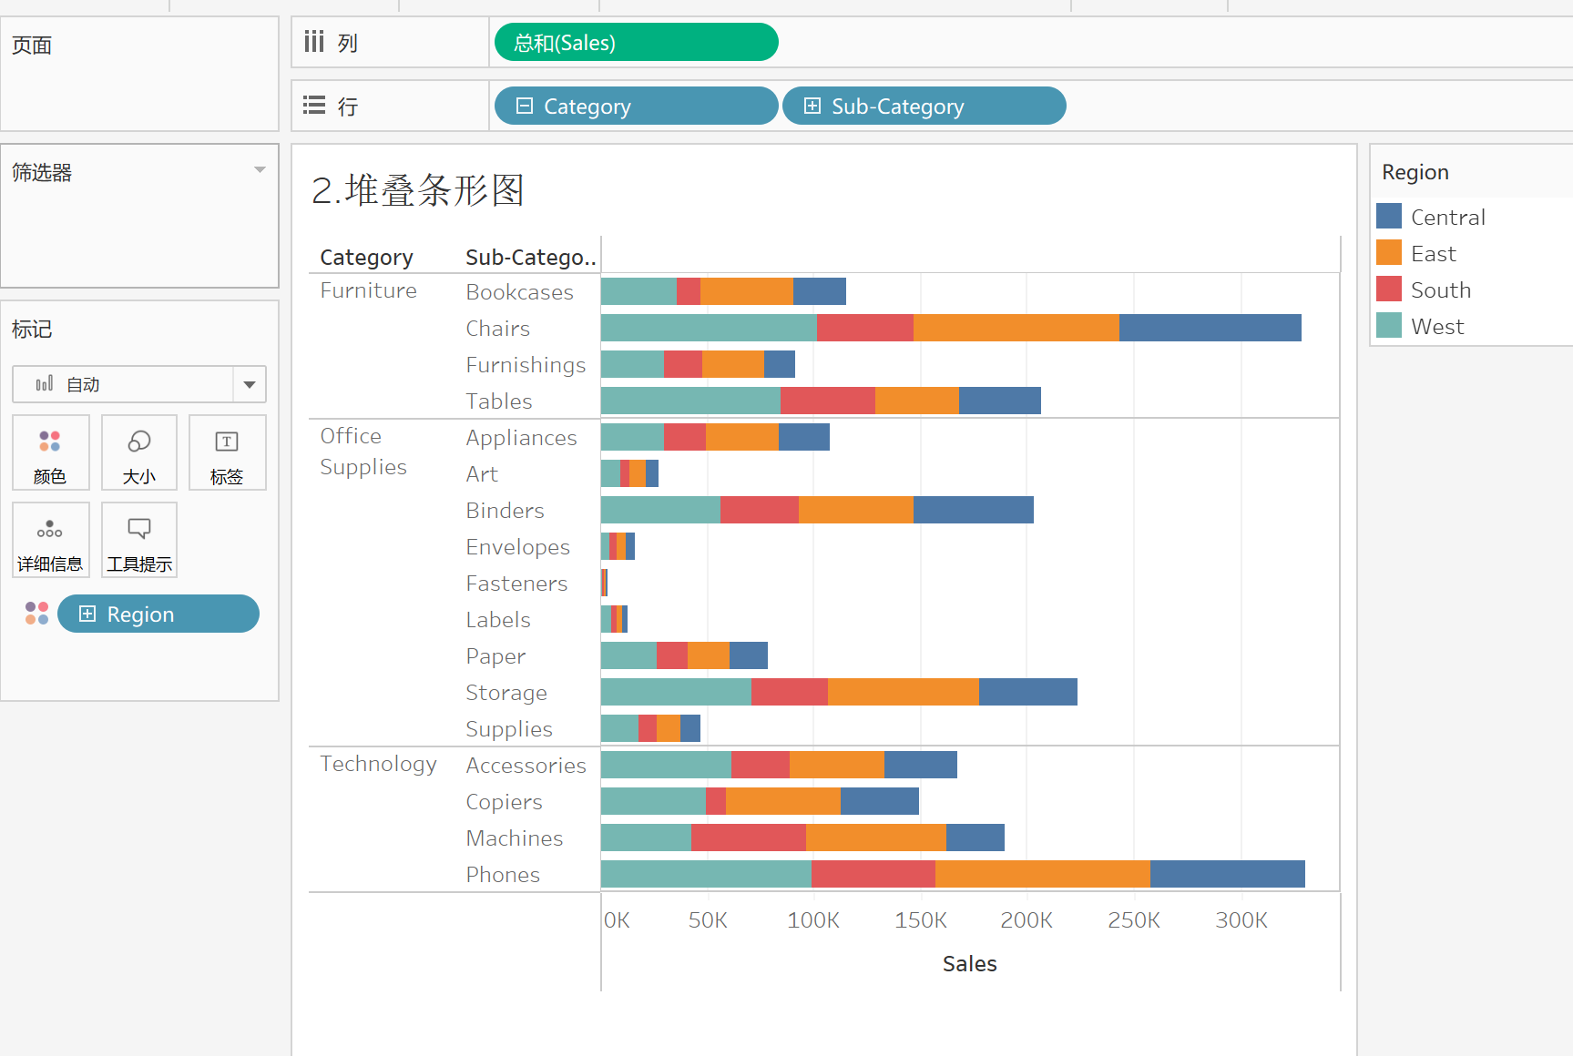Image resolution: width=1573 pixels, height=1056 pixels.
Task: Select the Phones row label
Action: [x=503, y=875]
